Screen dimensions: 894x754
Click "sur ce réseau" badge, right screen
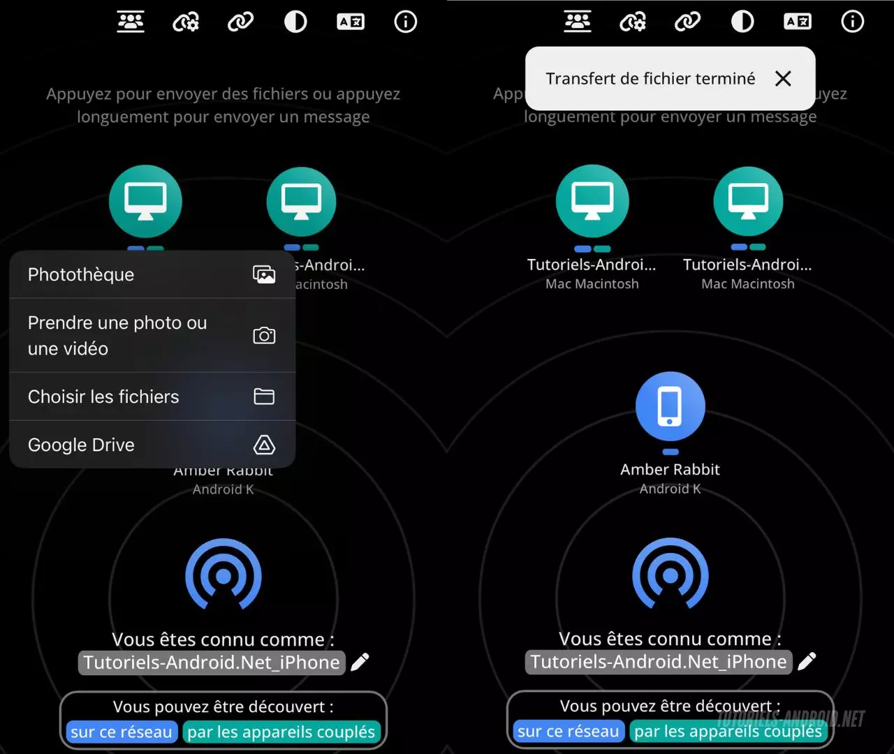569,731
